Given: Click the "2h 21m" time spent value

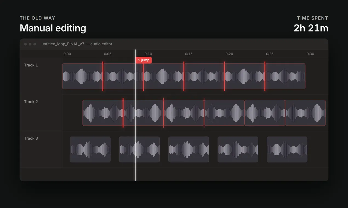Looking at the screenshot, I should pos(311,28).
